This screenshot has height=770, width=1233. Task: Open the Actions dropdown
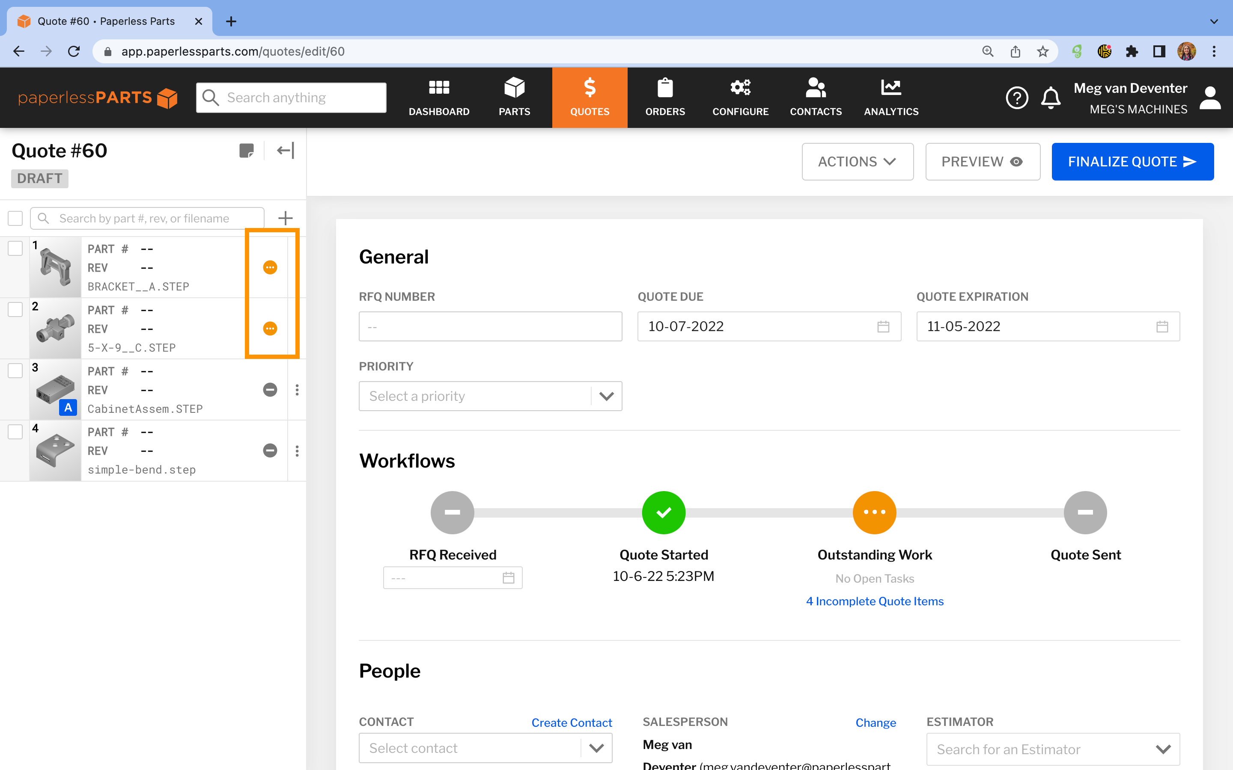[858, 161]
